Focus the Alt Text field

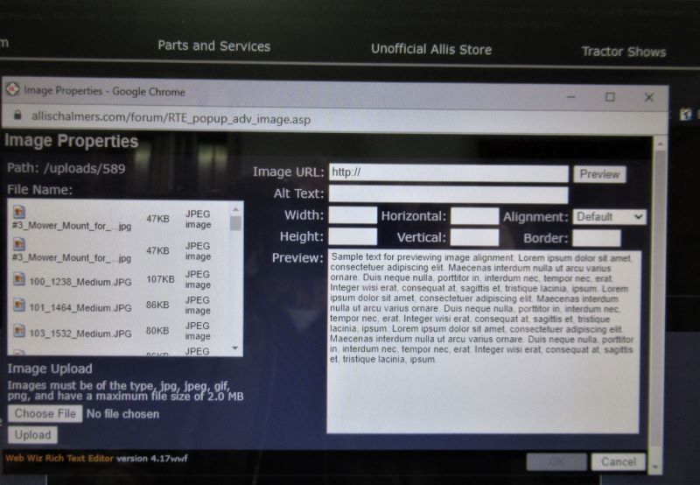[449, 194]
